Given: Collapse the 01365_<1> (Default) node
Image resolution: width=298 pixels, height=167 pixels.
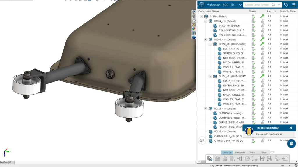Looking at the screenshot, I should (x=206, y=39).
